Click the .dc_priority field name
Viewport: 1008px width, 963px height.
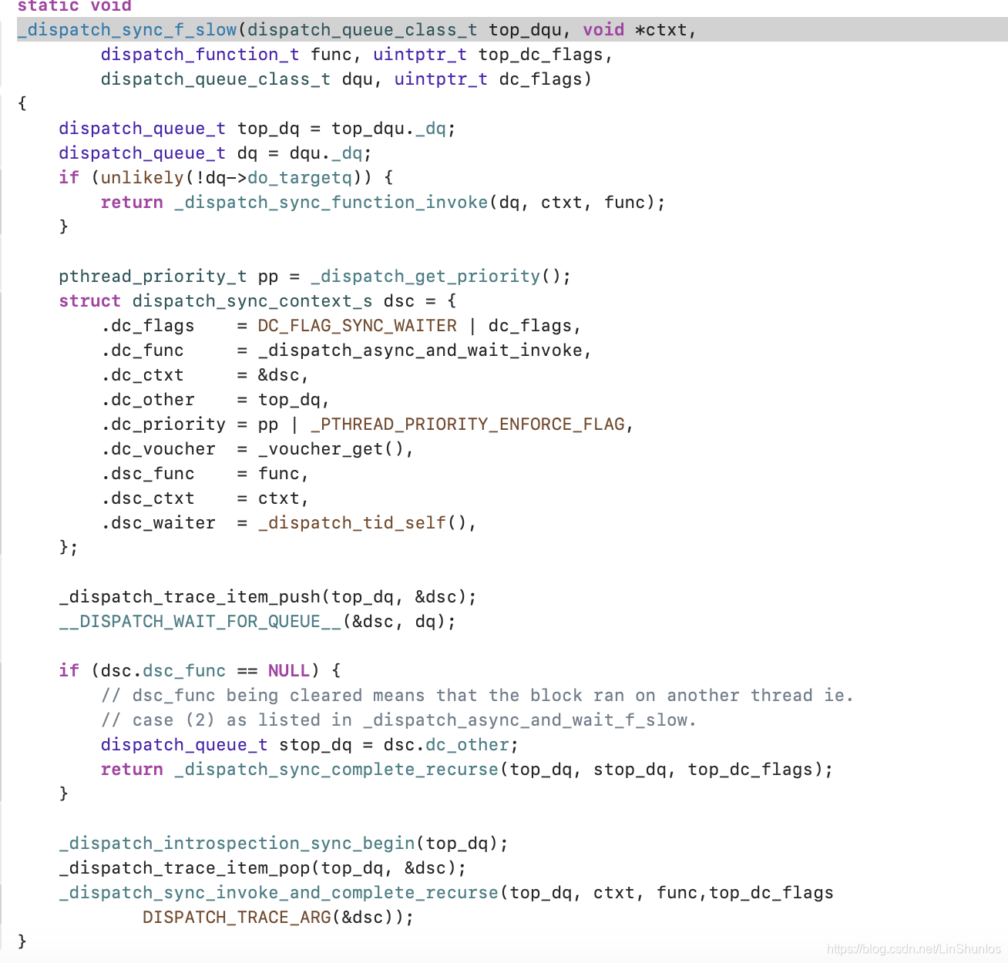click(163, 424)
